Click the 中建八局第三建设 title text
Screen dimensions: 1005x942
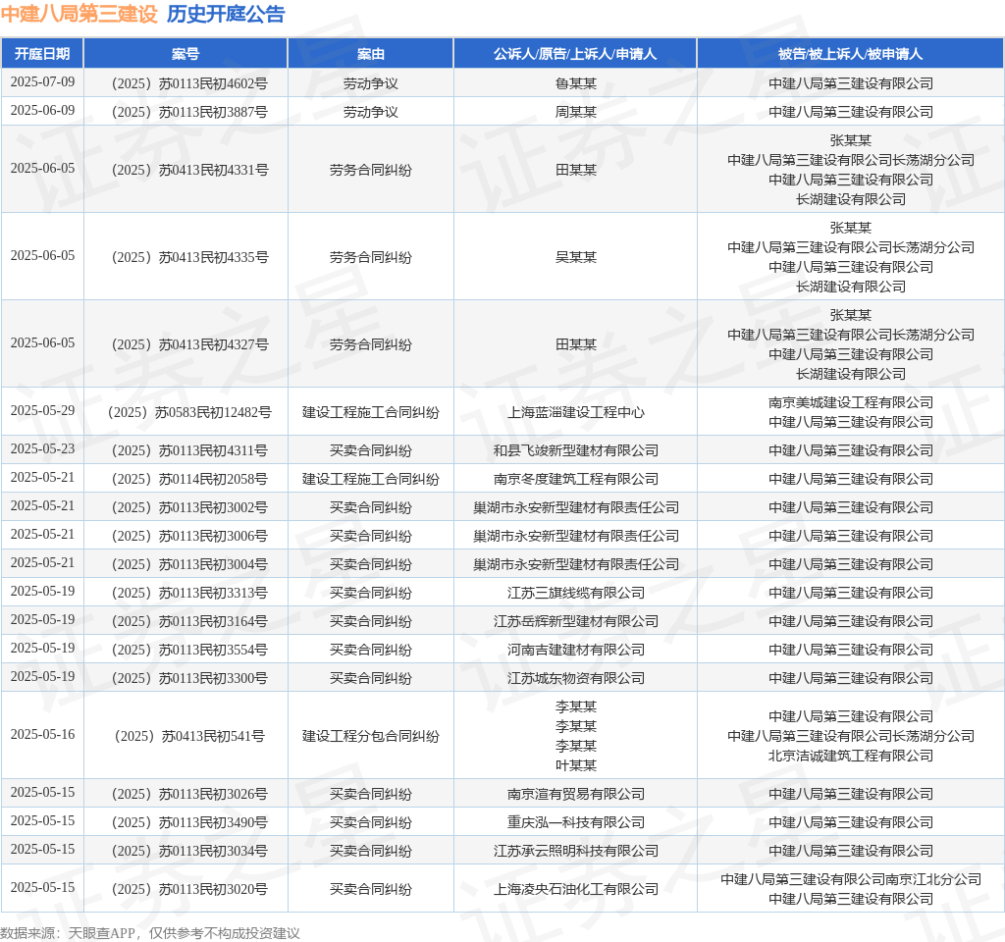tap(79, 14)
